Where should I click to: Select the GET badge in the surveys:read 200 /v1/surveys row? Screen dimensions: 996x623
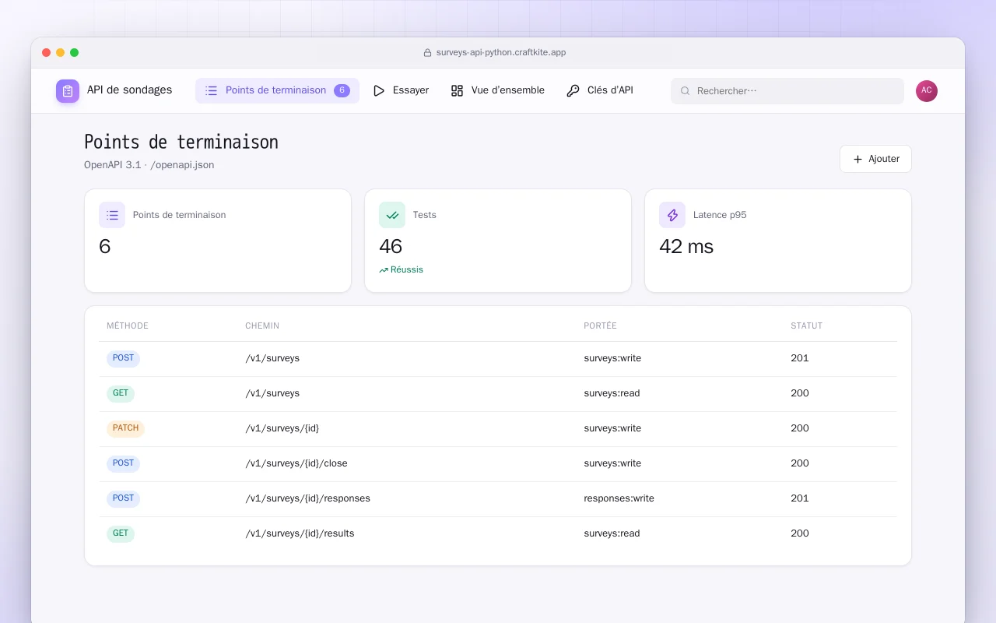pos(121,393)
